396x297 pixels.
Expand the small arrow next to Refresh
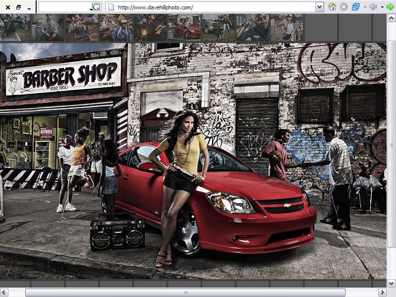(365, 7)
